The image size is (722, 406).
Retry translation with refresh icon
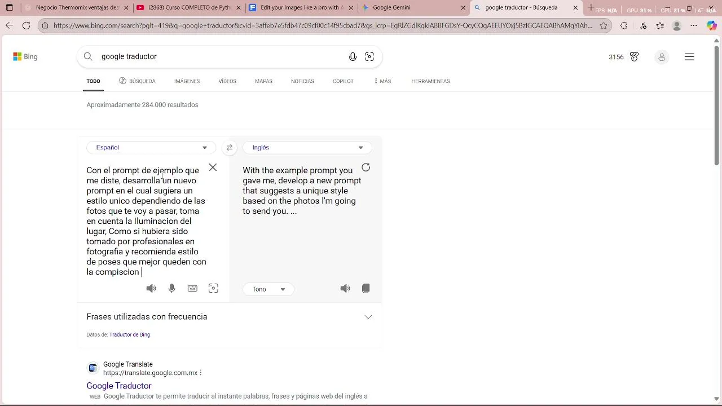pyautogui.click(x=366, y=167)
